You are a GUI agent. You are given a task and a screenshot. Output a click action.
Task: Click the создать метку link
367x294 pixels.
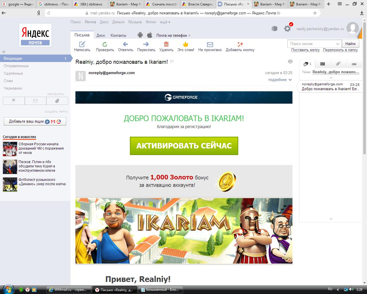(56, 111)
